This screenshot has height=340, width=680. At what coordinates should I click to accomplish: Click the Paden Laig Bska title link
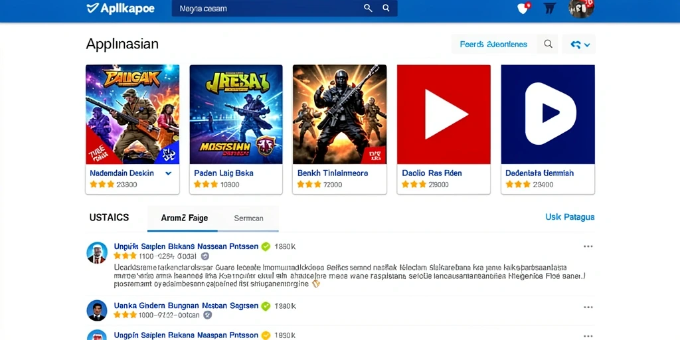coord(223,173)
